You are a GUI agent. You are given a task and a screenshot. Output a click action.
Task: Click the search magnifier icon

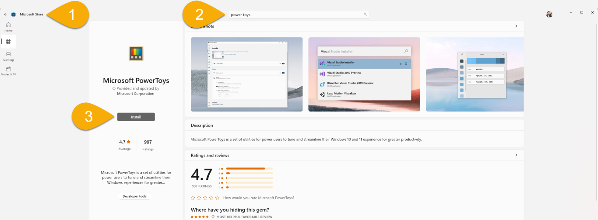click(365, 14)
